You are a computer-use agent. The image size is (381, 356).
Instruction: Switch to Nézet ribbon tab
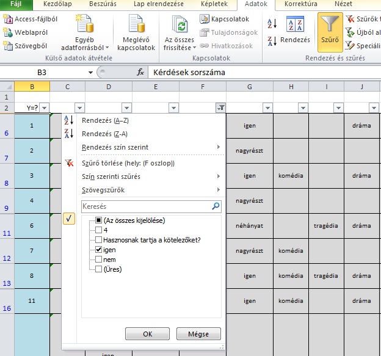pyautogui.click(x=343, y=4)
